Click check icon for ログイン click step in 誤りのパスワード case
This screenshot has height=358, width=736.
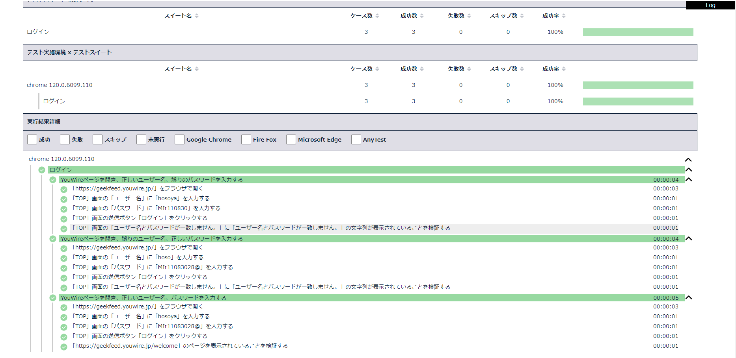[x=64, y=219]
